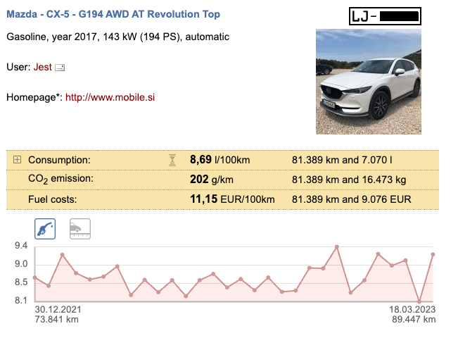Click the lowest chart point near 8.1

419,301
